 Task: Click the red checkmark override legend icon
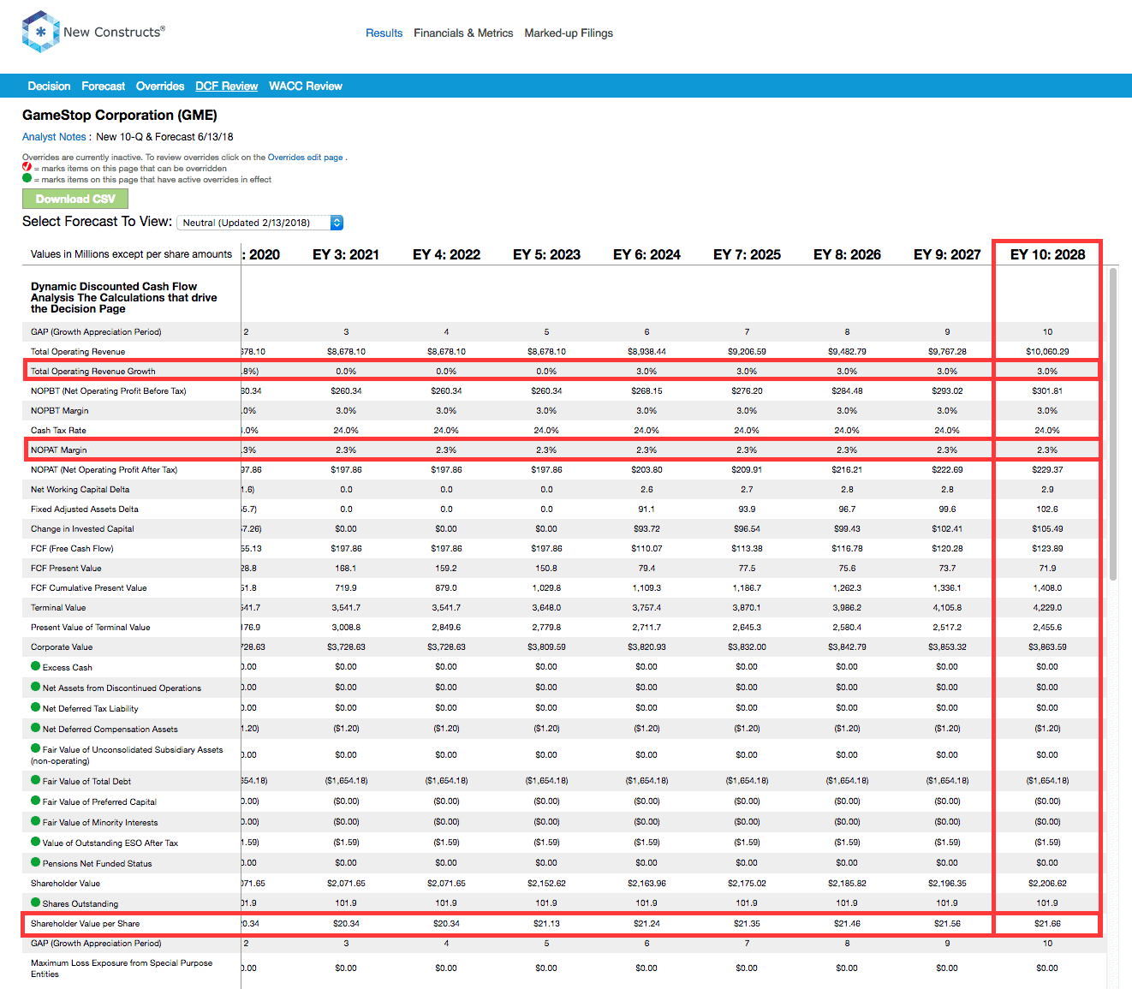tap(27, 167)
